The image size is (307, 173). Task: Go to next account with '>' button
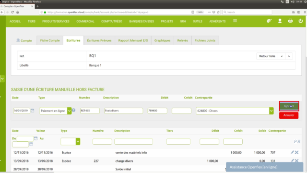(289, 56)
